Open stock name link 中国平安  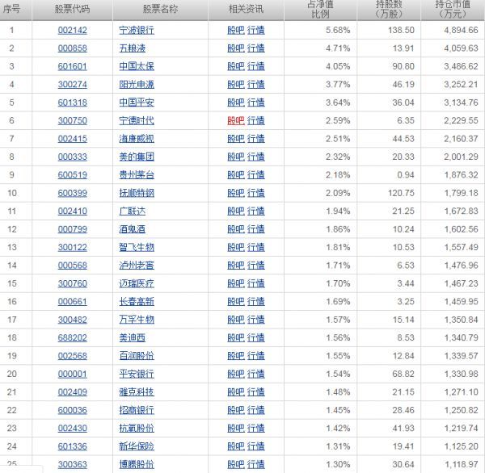[x=137, y=103]
